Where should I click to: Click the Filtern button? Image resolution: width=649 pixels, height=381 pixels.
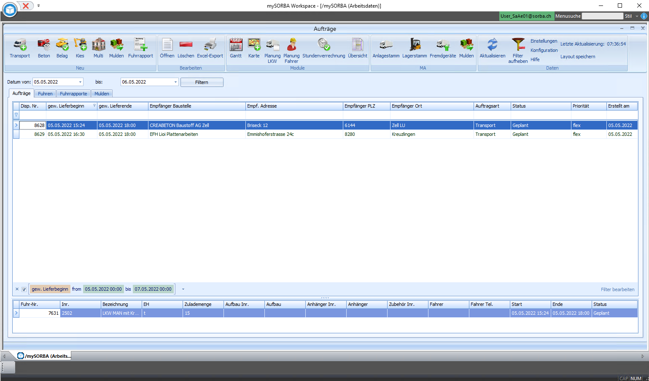tap(202, 82)
